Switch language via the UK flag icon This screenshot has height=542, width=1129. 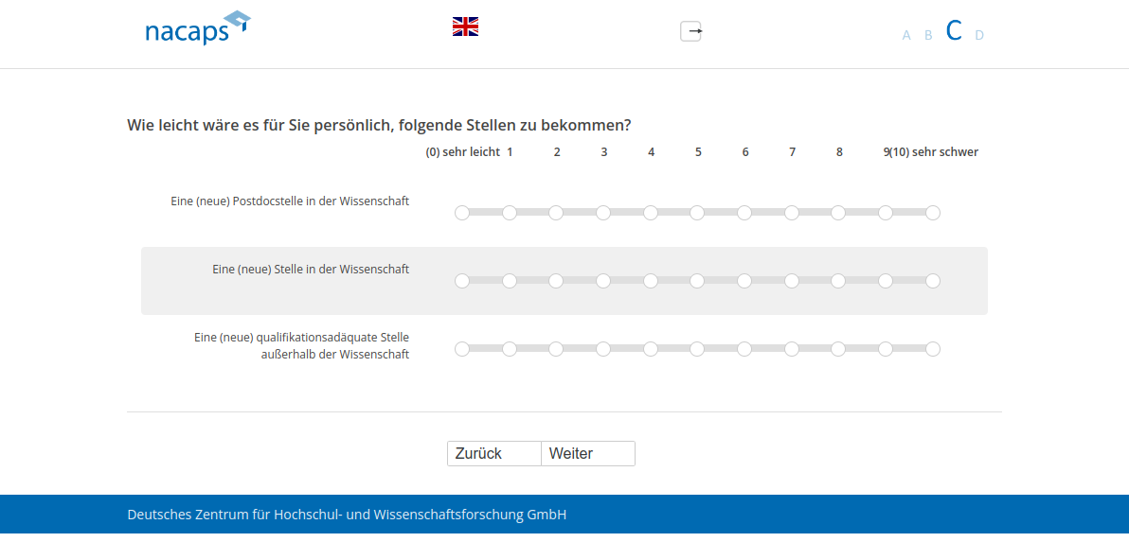(x=465, y=26)
